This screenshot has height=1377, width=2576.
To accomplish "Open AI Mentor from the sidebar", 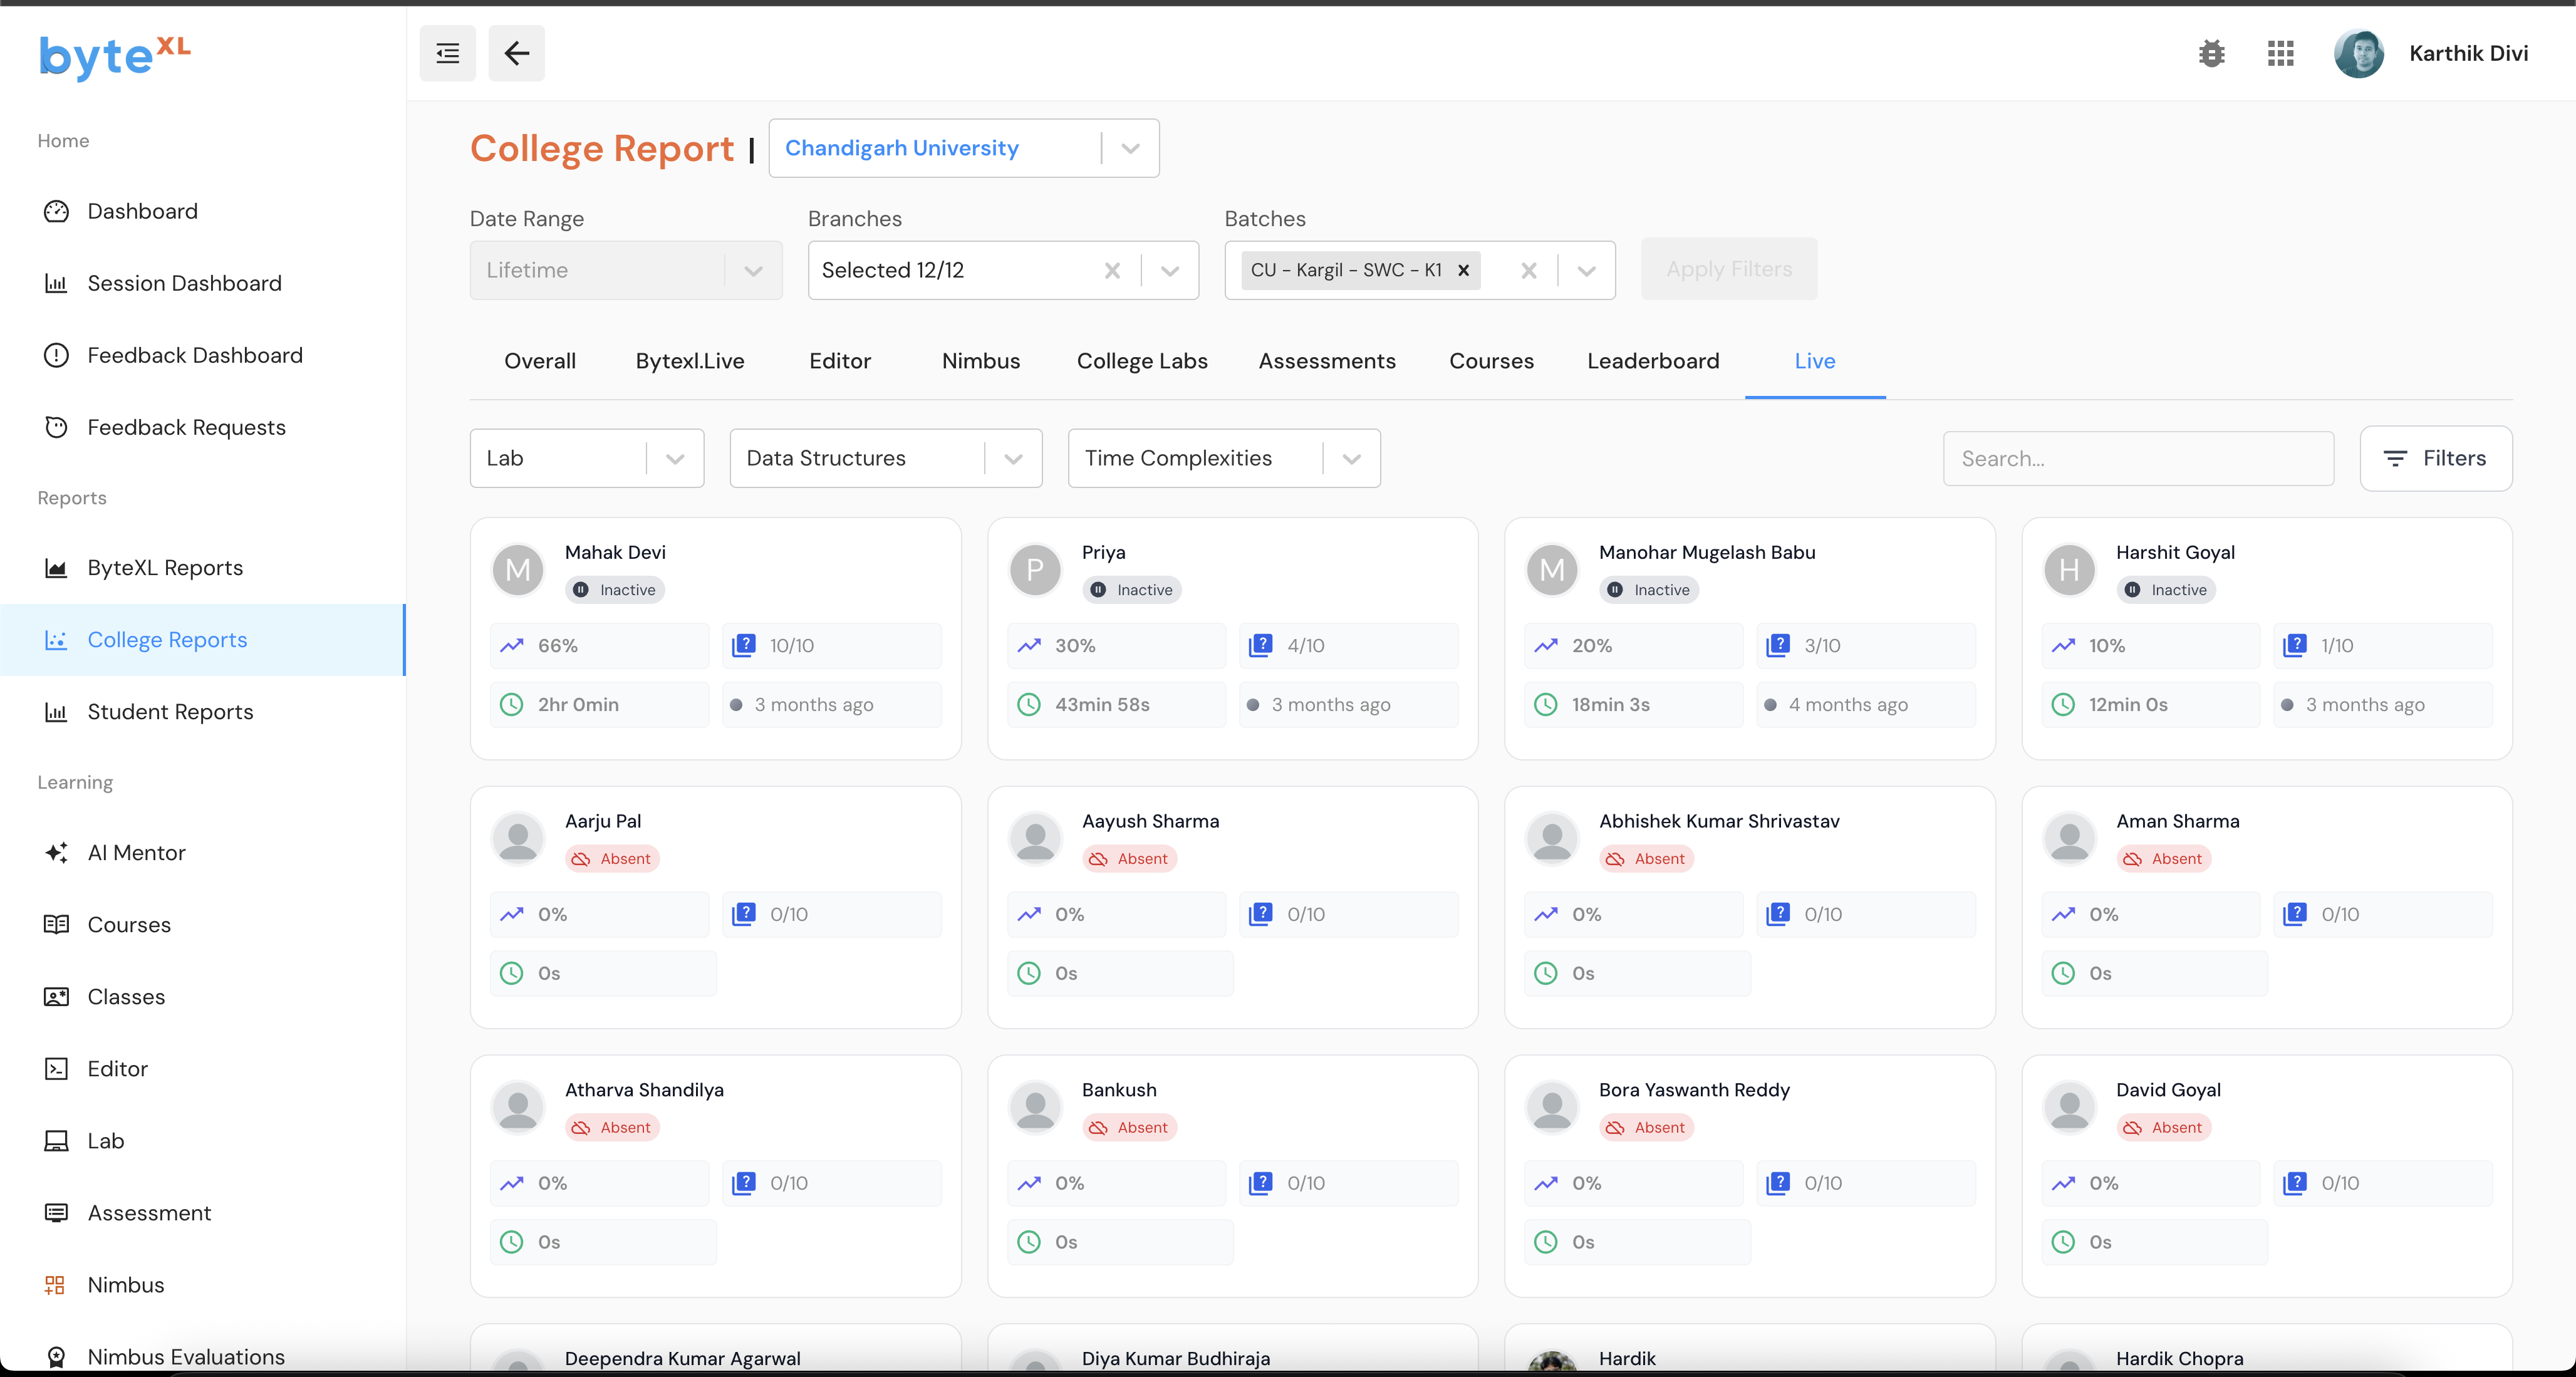I will pos(136,852).
